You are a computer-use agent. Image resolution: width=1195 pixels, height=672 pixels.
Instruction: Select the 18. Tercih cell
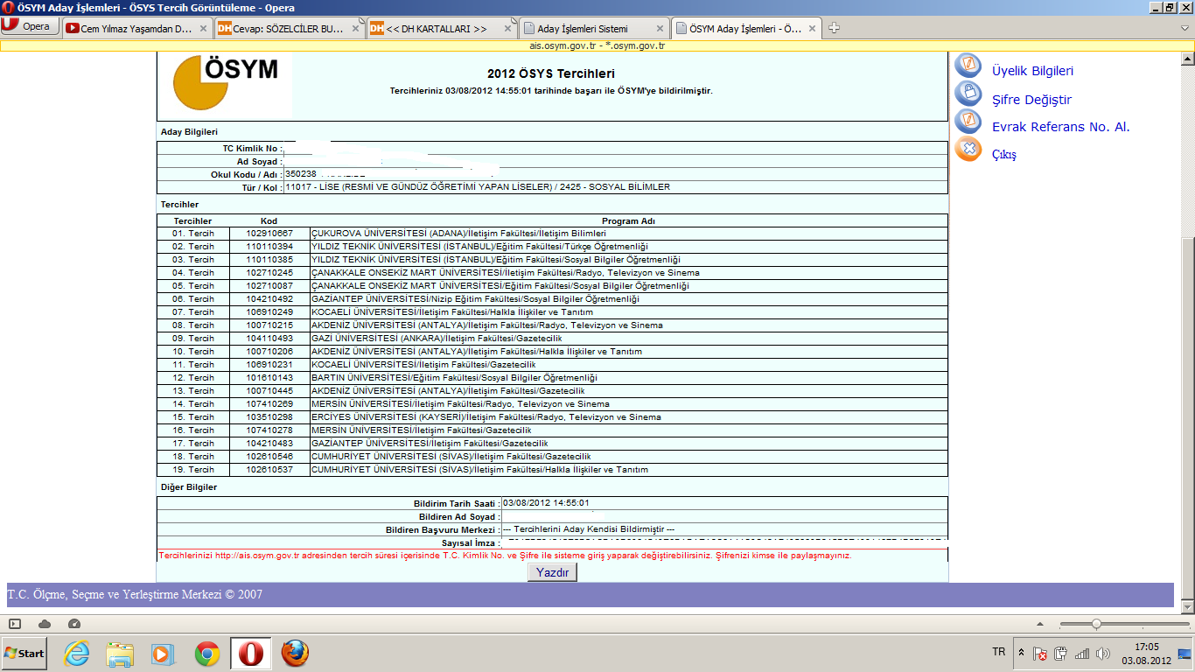(x=193, y=457)
